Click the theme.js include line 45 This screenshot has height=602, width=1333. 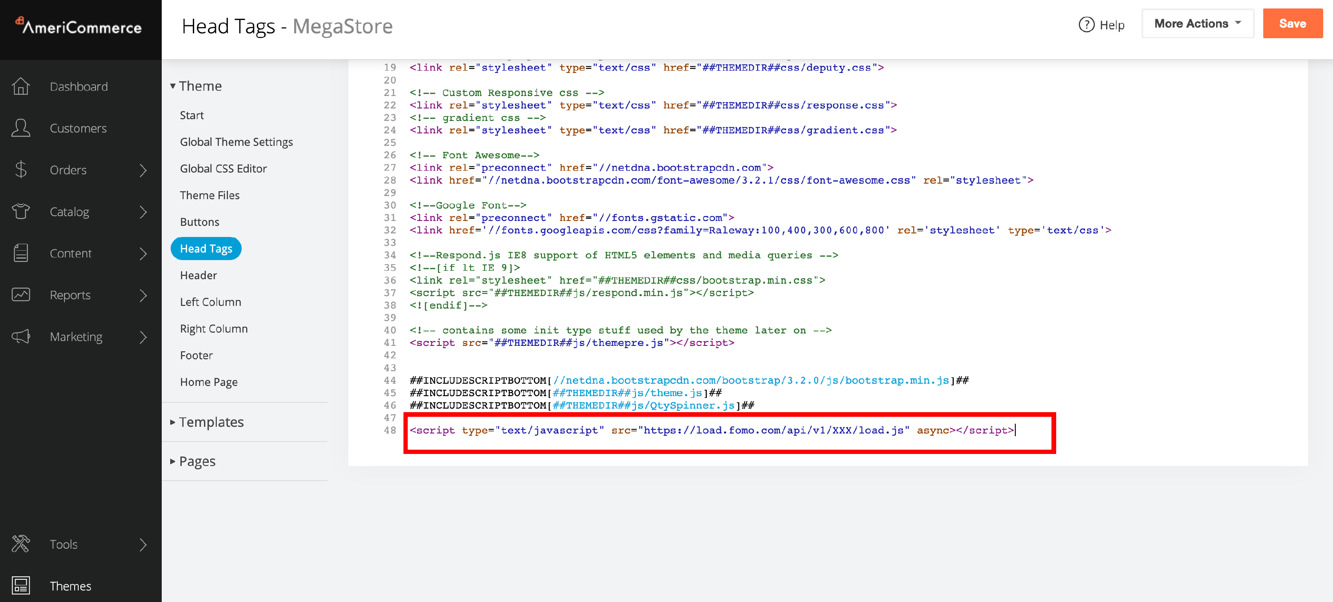click(566, 393)
